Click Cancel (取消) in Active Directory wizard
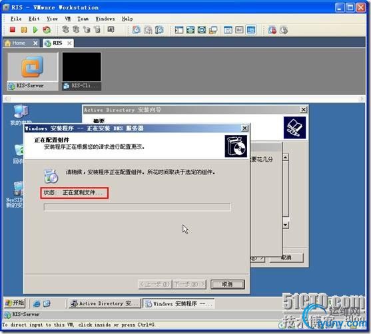 [x=286, y=257]
